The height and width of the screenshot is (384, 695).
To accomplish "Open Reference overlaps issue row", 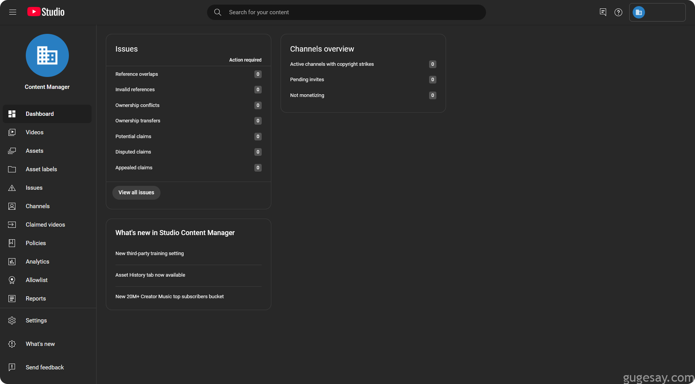I will tap(189, 74).
